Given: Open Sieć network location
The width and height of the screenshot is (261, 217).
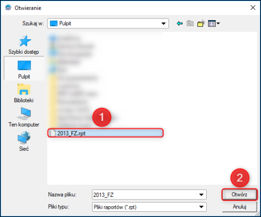Looking at the screenshot, I should pos(24,142).
